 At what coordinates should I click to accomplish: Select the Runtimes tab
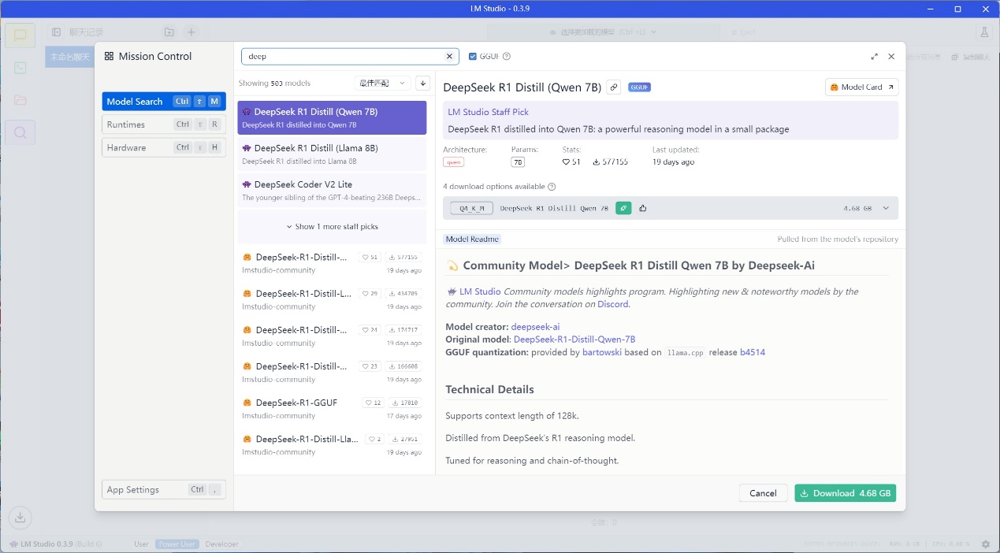click(x=164, y=124)
